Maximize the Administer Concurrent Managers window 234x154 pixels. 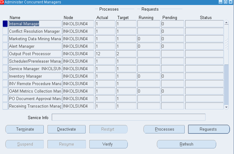coord(226,2)
